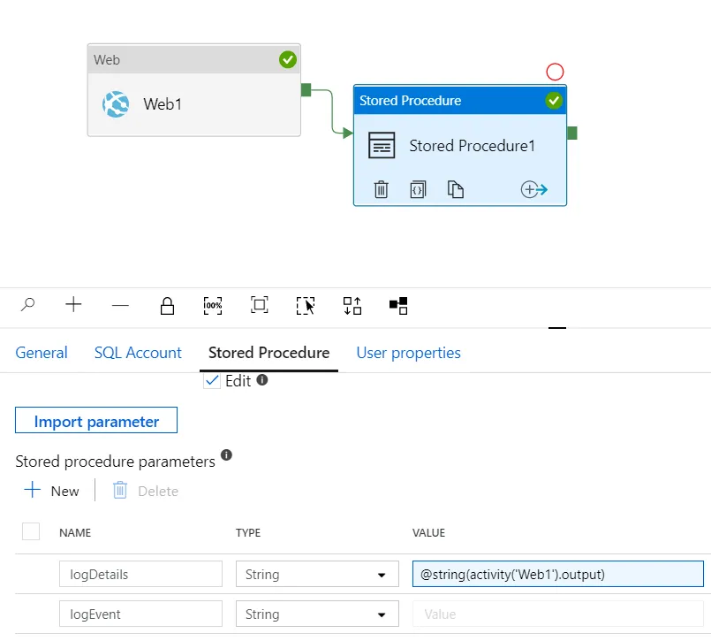The height and width of the screenshot is (641, 711).
Task: Click the empty logEvent Value field
Action: (558, 614)
